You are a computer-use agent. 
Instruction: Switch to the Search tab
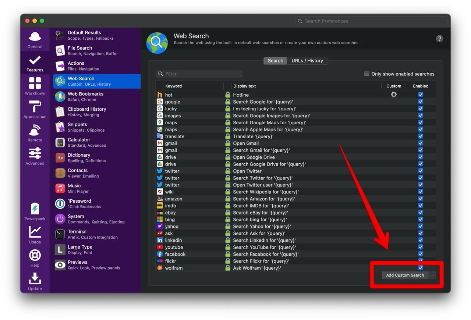276,61
